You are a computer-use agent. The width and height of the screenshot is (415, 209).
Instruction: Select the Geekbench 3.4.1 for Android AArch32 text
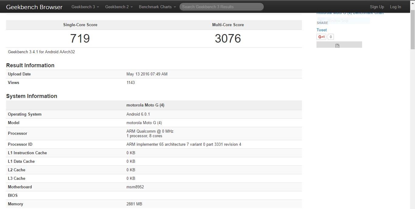(x=41, y=52)
